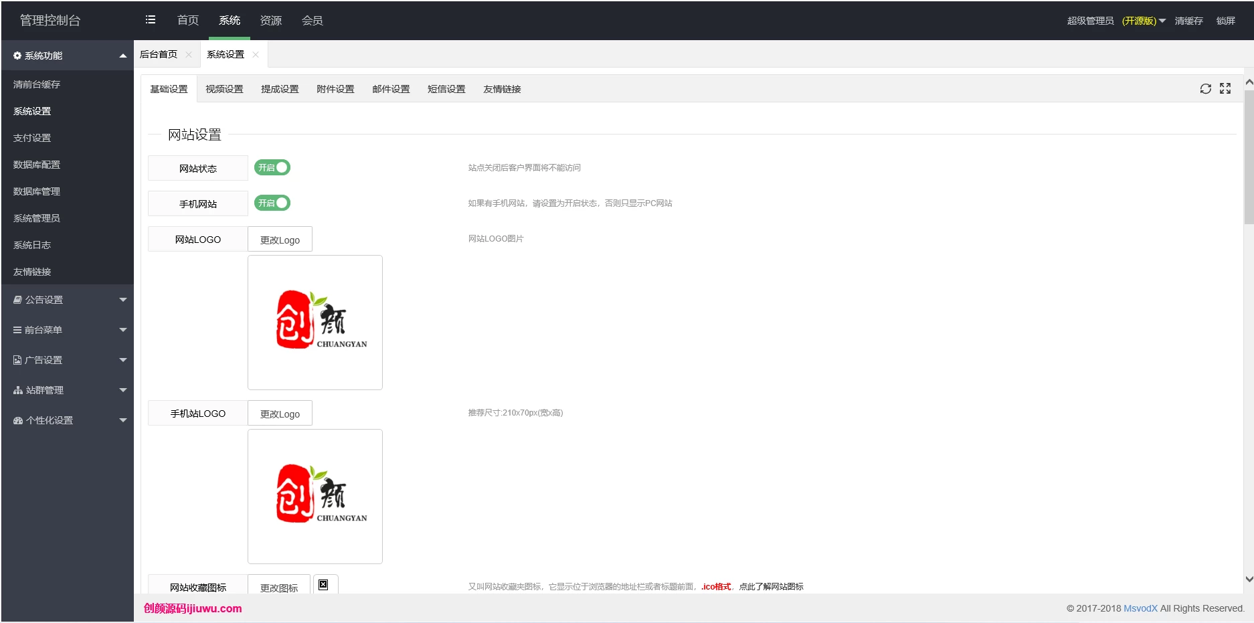Click the refresh icon in tab bar
The width and height of the screenshot is (1254, 623).
1205,89
